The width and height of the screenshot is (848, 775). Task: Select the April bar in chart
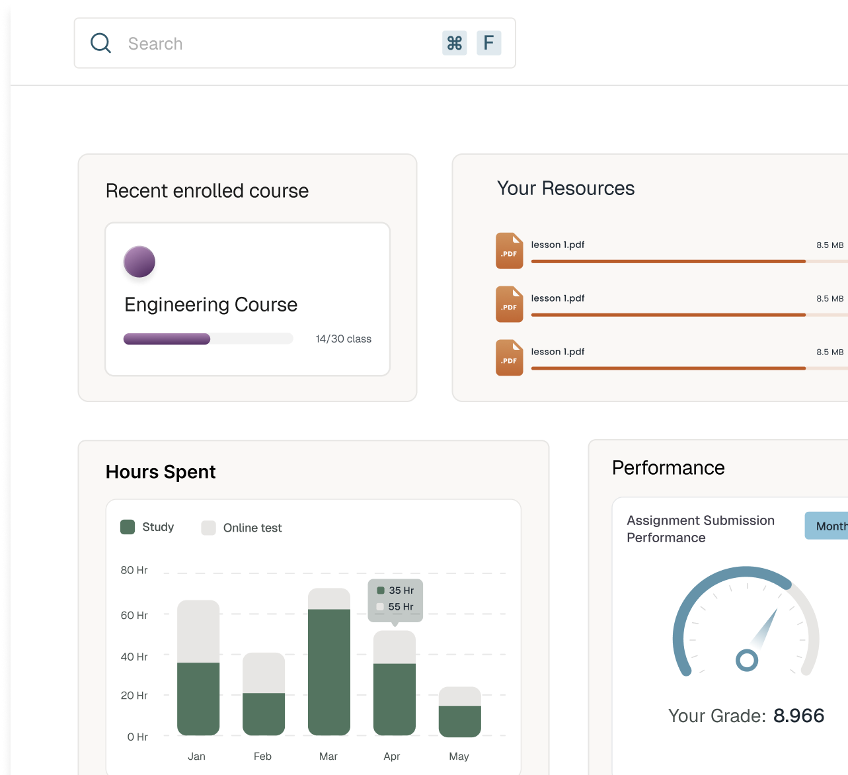(x=395, y=684)
